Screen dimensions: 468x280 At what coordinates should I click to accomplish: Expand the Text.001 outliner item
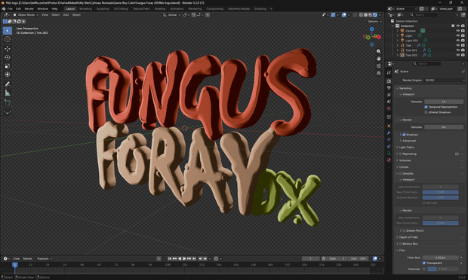coord(398,50)
